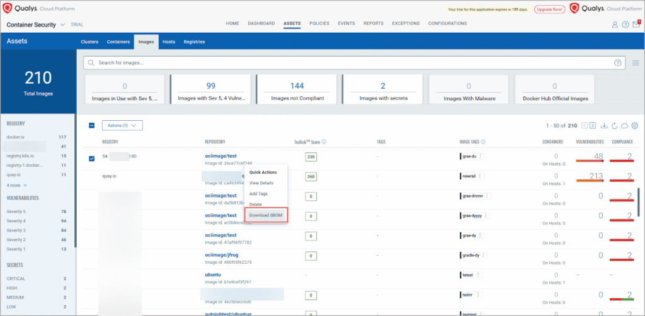Open the POLICIES navigation item

click(319, 23)
